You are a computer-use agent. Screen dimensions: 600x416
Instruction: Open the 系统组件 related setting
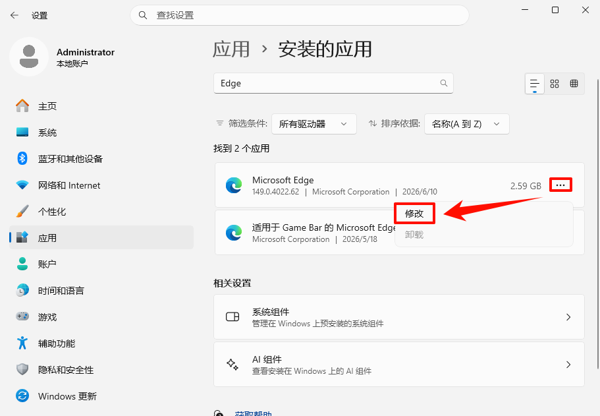[399, 317]
